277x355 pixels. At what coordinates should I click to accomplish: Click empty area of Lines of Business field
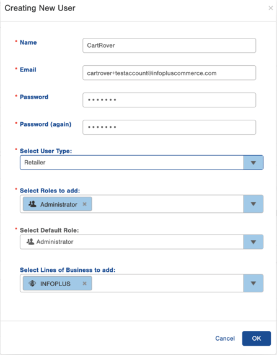pos(167,283)
